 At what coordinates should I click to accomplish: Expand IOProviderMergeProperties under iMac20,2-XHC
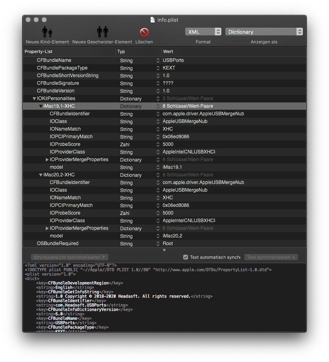(x=47, y=228)
